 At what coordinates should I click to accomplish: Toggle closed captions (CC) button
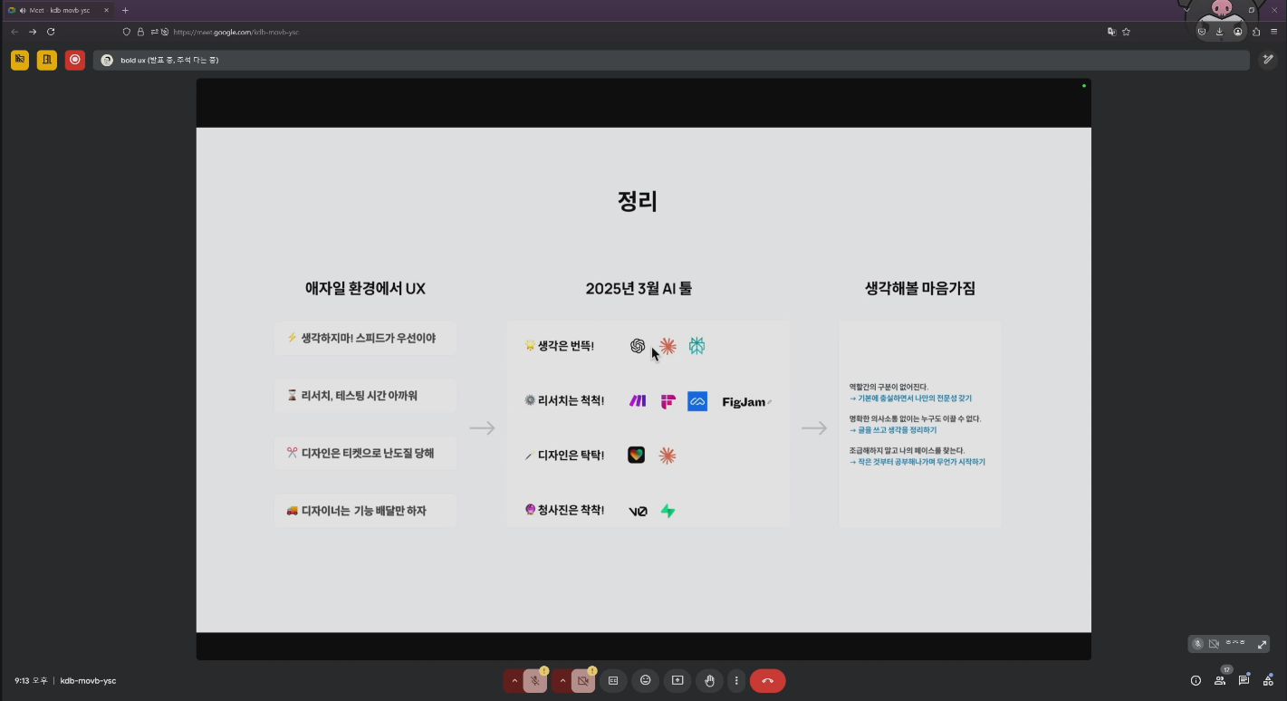(613, 680)
